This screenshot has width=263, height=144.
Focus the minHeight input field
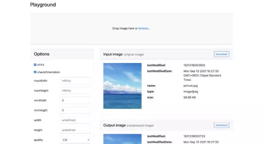pyautogui.click(x=75, y=110)
